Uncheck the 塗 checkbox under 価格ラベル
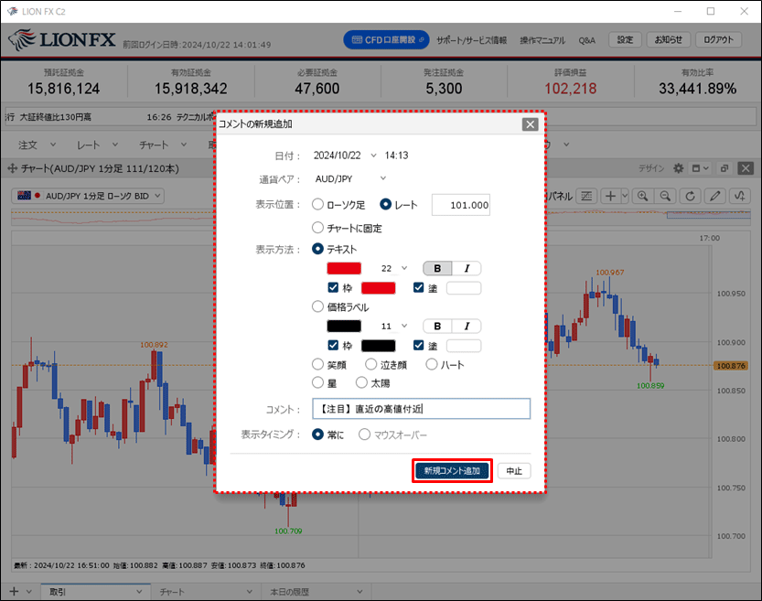Image resolution: width=762 pixels, height=601 pixels. (x=418, y=346)
